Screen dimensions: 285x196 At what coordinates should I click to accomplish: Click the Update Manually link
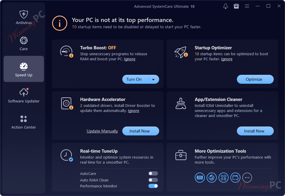click(102, 131)
